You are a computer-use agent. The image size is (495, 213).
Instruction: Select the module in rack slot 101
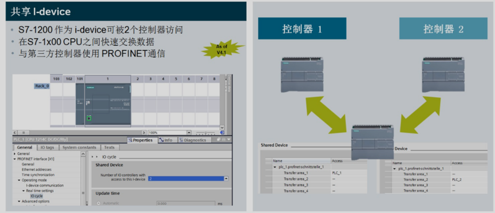pos(80,104)
